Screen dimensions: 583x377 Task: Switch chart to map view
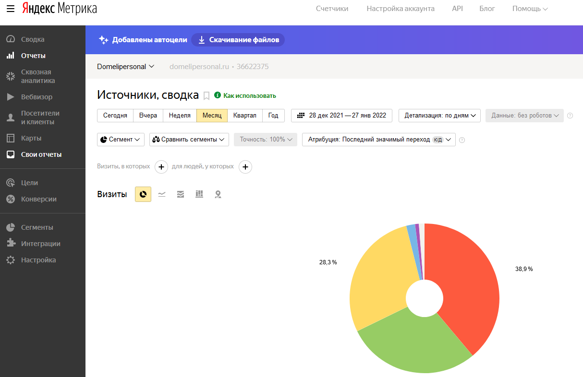(218, 194)
